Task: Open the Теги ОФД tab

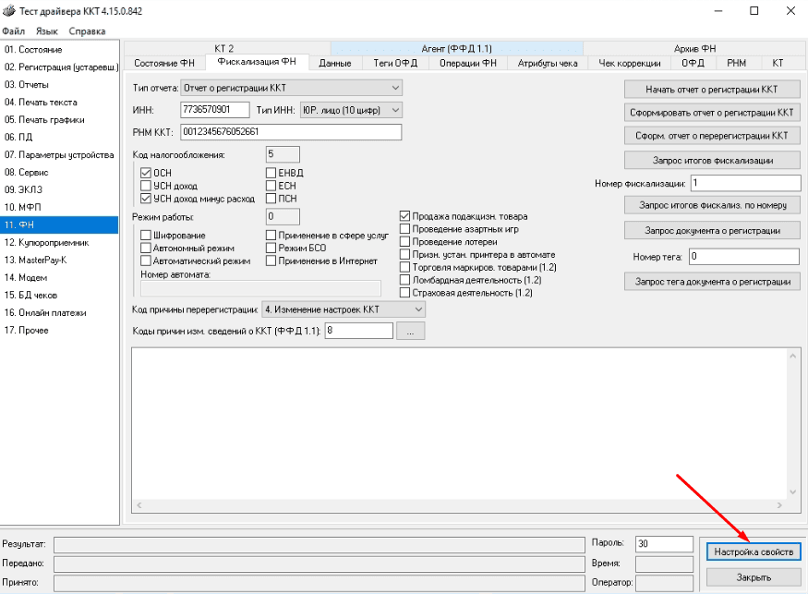Action: pyautogui.click(x=398, y=64)
